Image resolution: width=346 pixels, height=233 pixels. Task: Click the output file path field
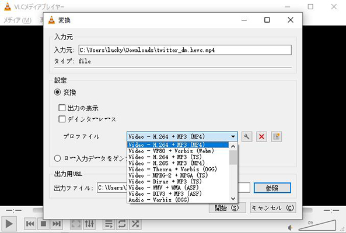[x=173, y=188]
